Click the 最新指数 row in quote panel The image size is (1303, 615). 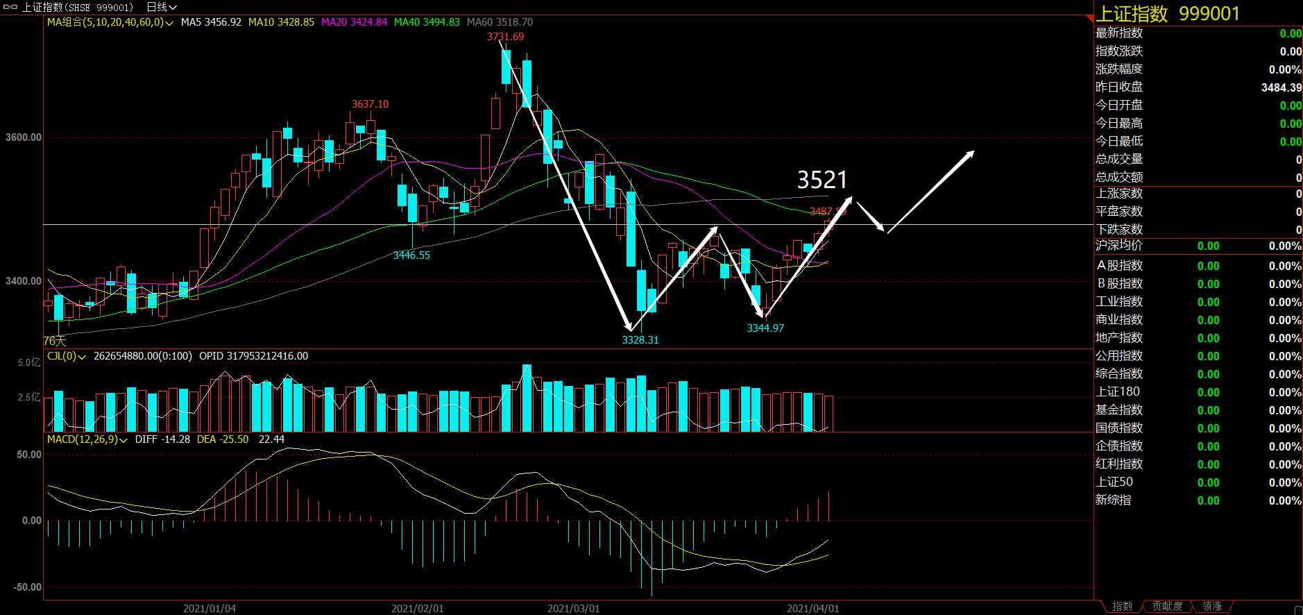click(1198, 33)
